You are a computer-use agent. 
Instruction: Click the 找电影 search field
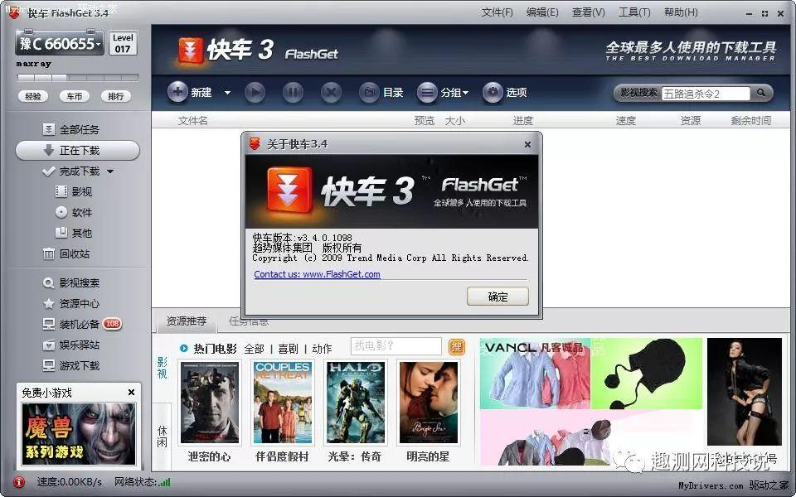tap(396, 346)
